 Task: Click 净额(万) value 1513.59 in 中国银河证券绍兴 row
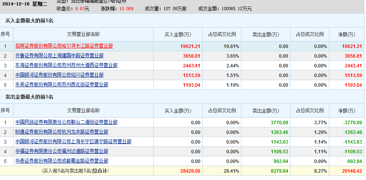click(x=353, y=75)
